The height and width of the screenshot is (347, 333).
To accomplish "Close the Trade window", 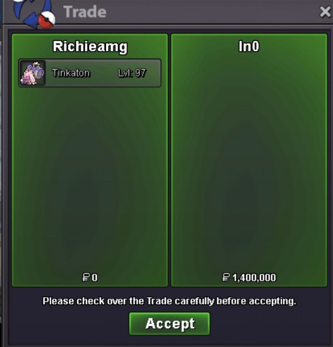I will (325, 12).
